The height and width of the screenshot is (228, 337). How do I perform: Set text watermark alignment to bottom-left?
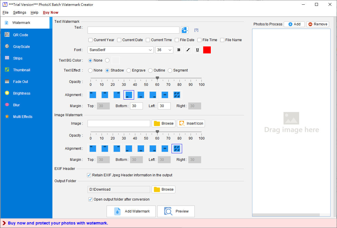[129, 95]
